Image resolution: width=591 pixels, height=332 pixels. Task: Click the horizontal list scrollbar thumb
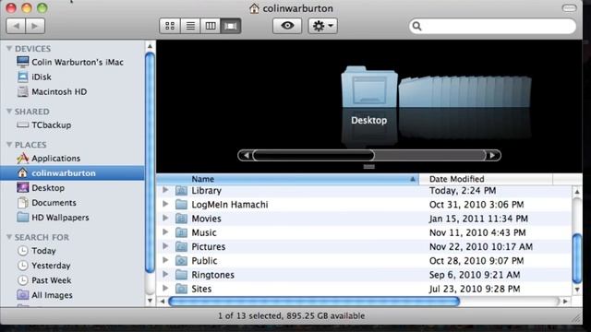(x=314, y=302)
